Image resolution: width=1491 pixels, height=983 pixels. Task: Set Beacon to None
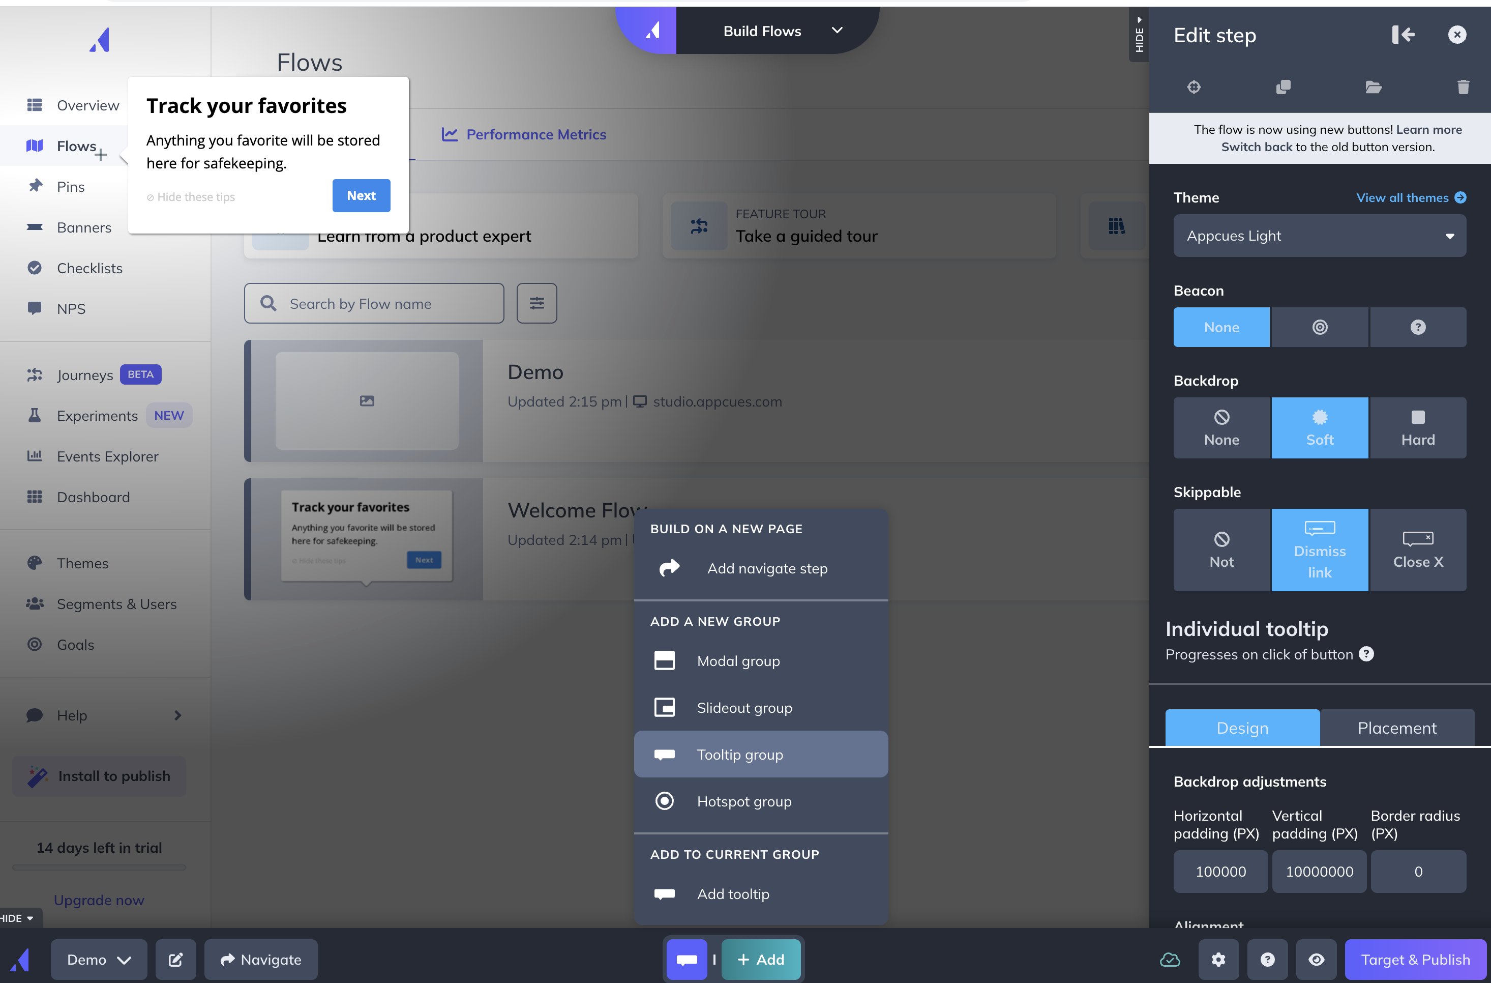(1221, 327)
